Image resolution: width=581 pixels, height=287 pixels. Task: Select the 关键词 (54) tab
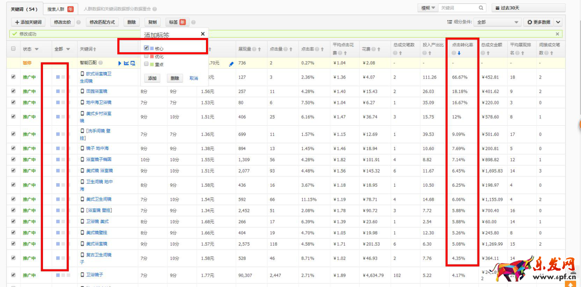(x=24, y=9)
